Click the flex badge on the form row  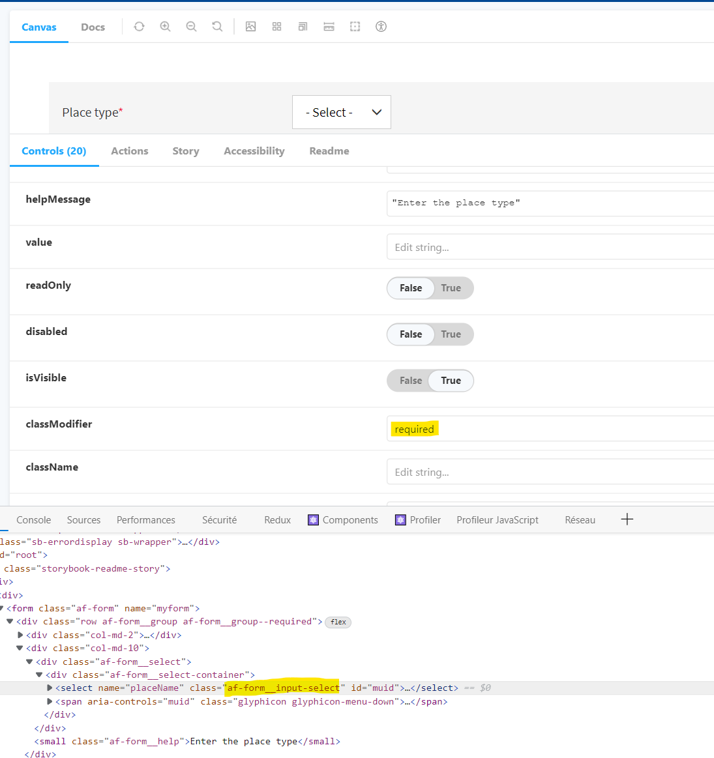(x=338, y=622)
